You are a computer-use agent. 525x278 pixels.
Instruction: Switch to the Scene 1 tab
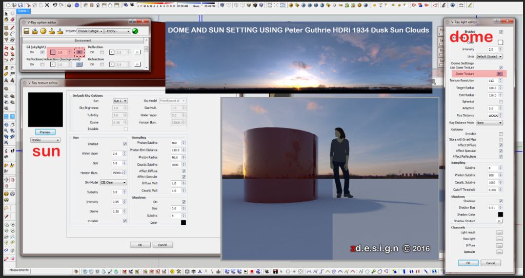pos(23,11)
